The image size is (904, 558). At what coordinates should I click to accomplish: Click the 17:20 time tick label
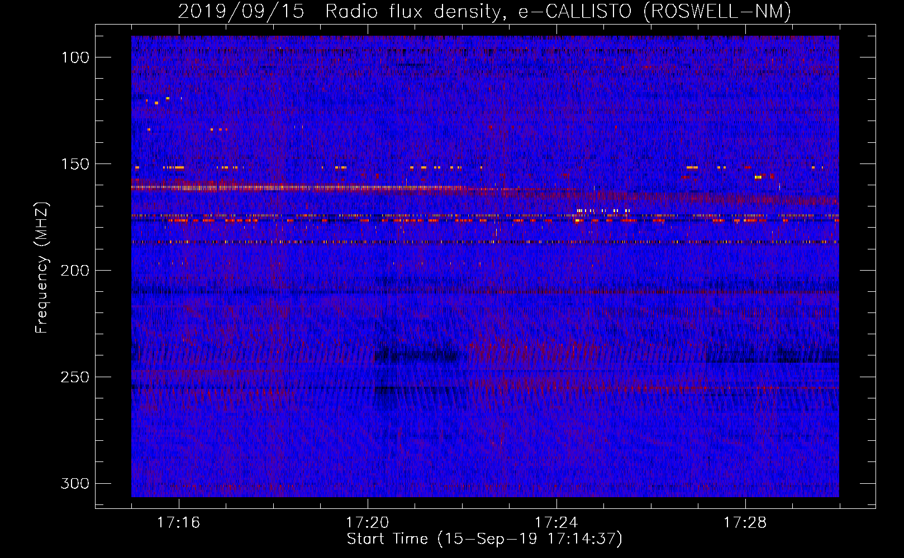point(368,523)
